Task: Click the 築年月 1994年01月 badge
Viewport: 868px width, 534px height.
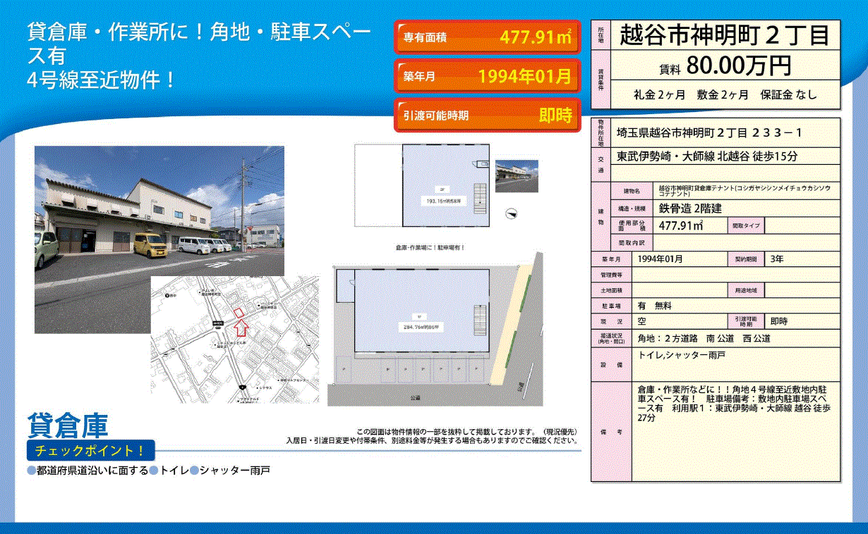Action: pyautogui.click(x=486, y=77)
